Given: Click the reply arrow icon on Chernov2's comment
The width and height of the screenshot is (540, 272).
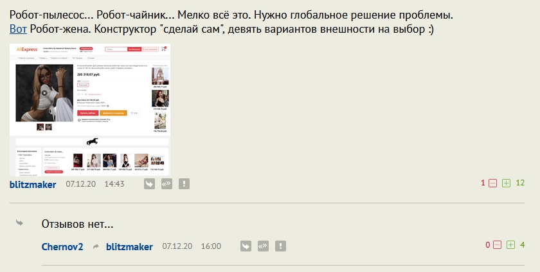Looking at the screenshot, I should tap(246, 246).
